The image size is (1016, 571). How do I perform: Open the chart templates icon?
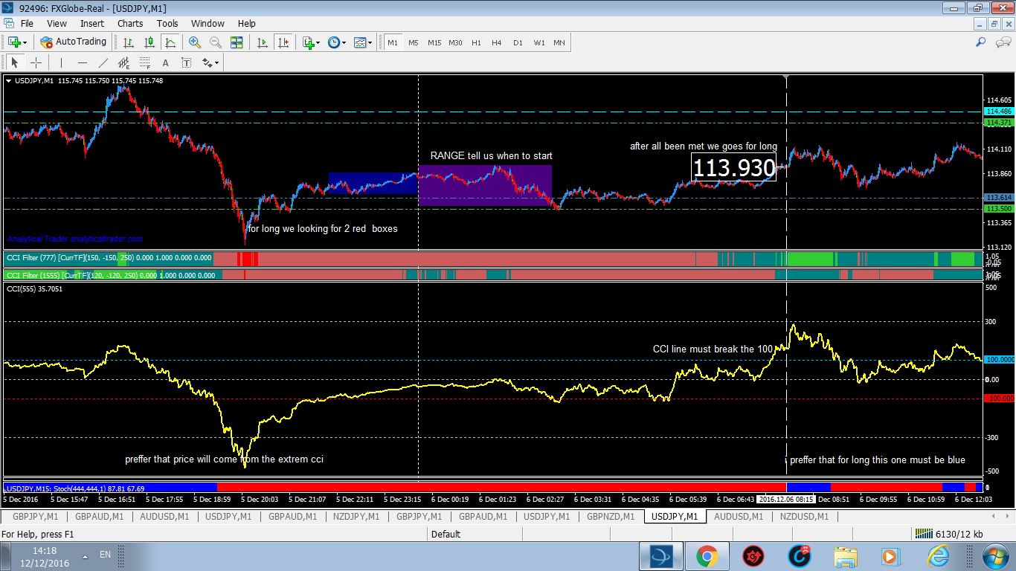tap(359, 42)
